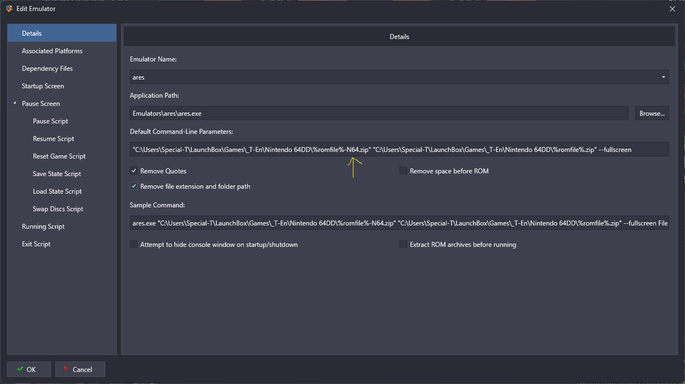Click the Sample Command: label
The width and height of the screenshot is (685, 384).
click(x=157, y=205)
